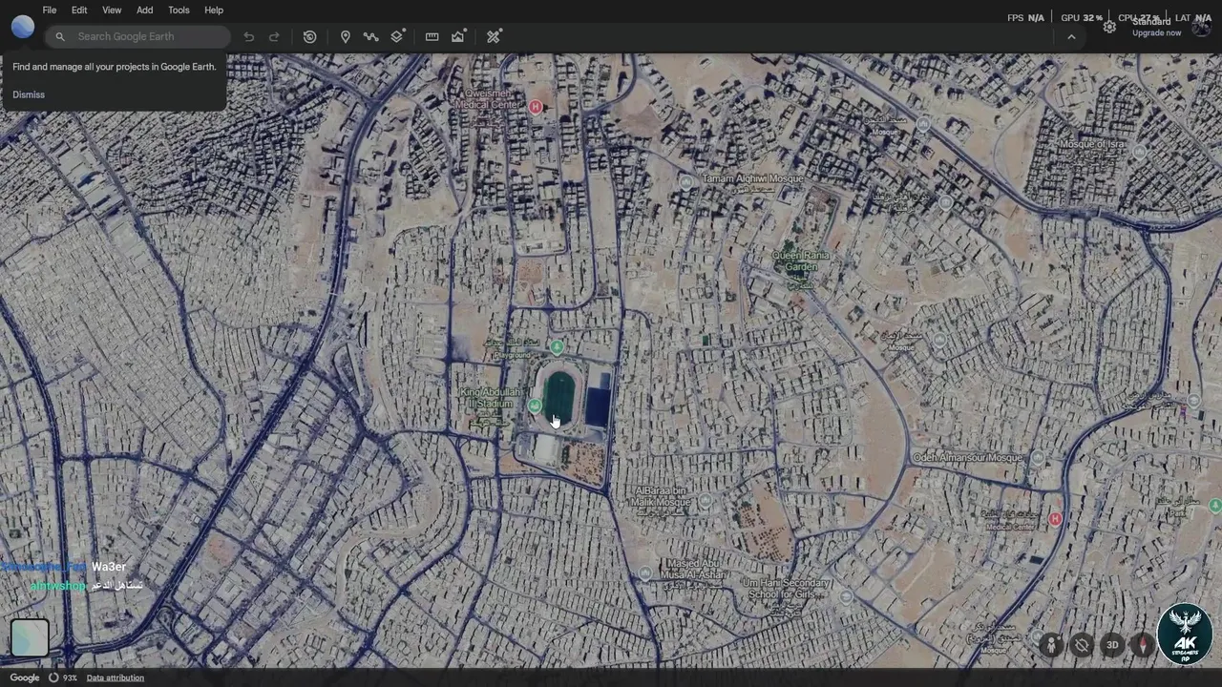Toggle 3D view mode
1222x687 pixels.
click(1112, 645)
